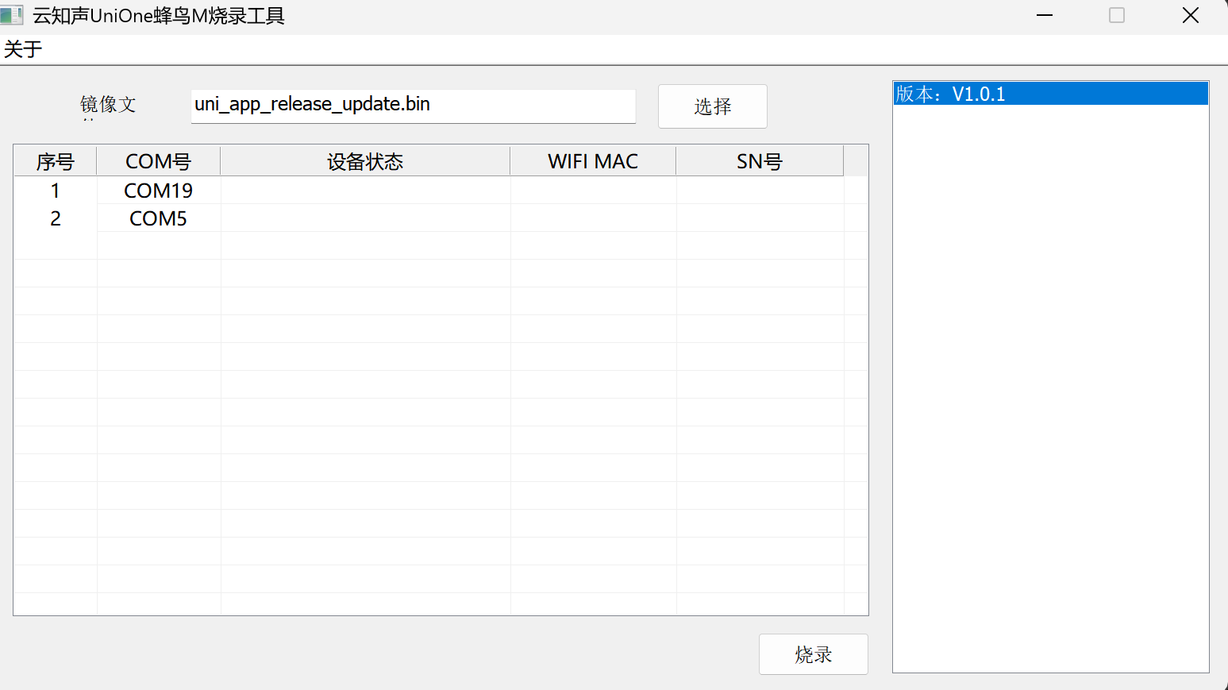Click the 设备状态 column header
The height and width of the screenshot is (690, 1228).
pyautogui.click(x=365, y=161)
